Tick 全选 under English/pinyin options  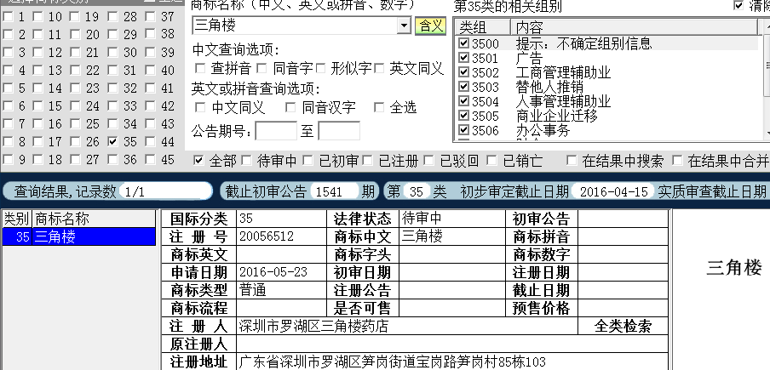pyautogui.click(x=379, y=107)
